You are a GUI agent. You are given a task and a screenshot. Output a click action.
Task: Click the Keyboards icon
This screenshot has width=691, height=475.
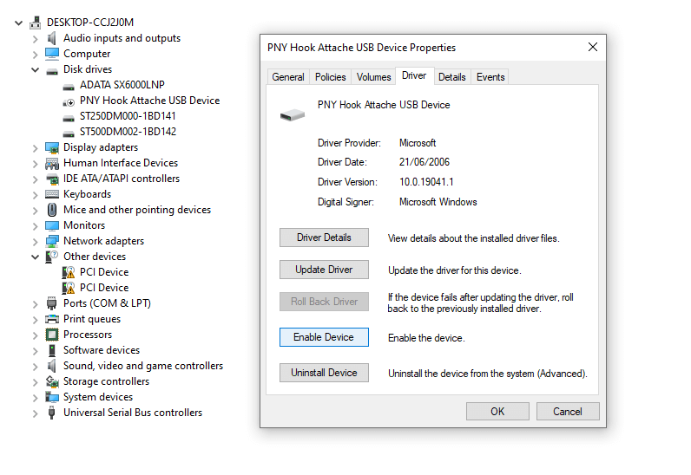51,194
